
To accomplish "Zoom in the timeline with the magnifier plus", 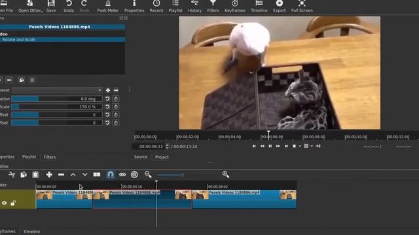I will 225,174.
